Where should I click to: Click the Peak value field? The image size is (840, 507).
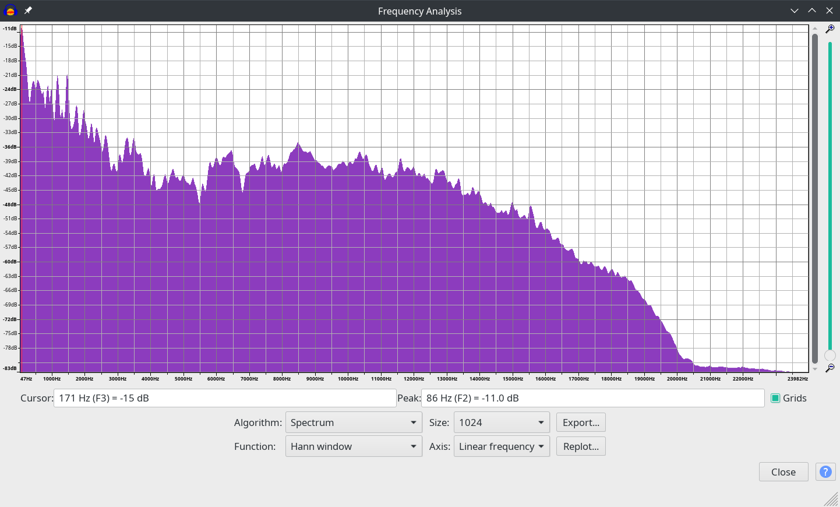click(592, 398)
